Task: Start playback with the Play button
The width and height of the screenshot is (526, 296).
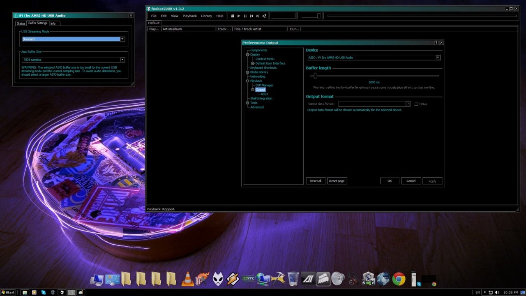Action: point(239,16)
